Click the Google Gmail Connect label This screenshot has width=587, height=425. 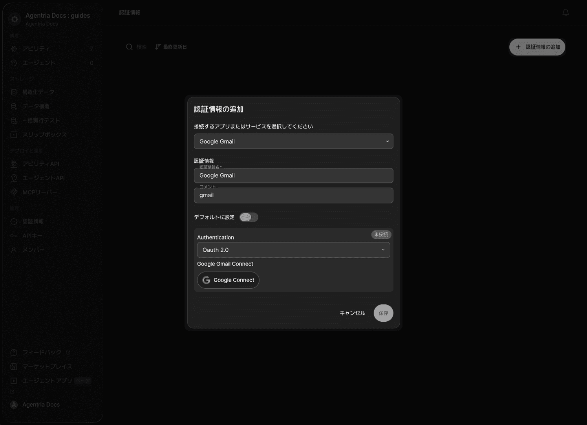[225, 264]
